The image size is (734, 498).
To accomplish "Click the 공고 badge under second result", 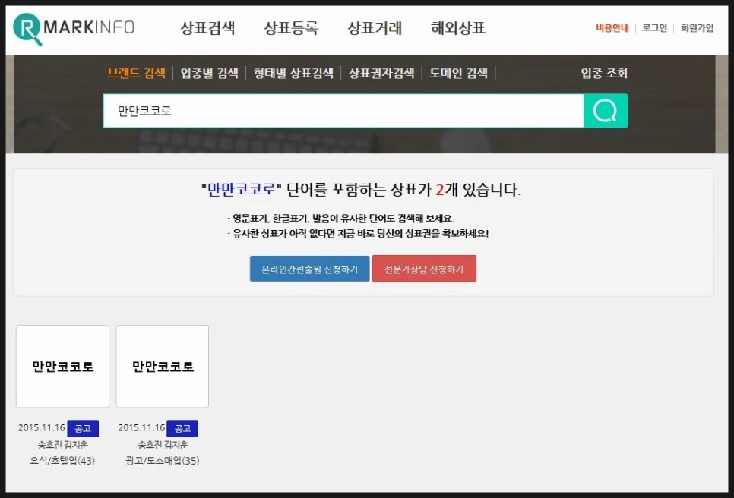I will [183, 427].
